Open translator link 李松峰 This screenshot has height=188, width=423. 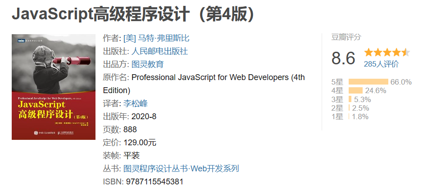pyautogui.click(x=136, y=103)
